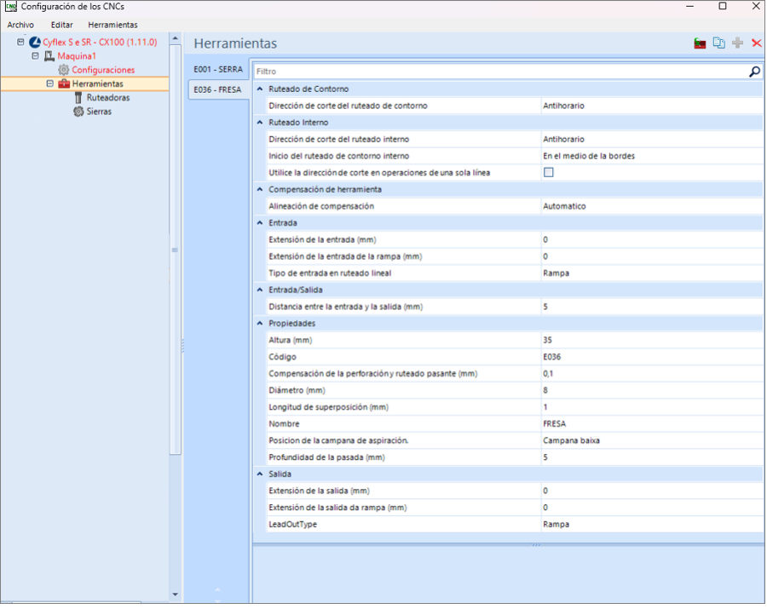Click the Cyflex S e SR logo icon

[35, 43]
